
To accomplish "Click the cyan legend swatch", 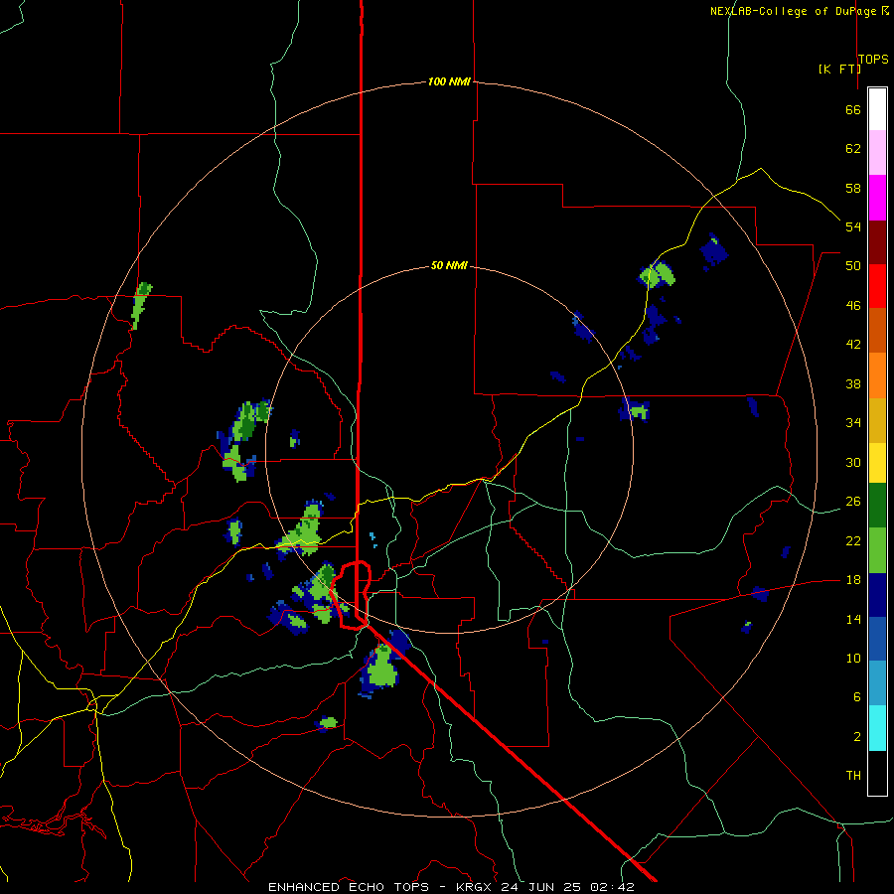I will pyautogui.click(x=877, y=728).
